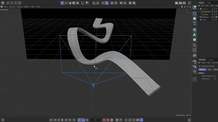
Task: Toggle the Plane object's green checkmark
Action: coord(216,20)
